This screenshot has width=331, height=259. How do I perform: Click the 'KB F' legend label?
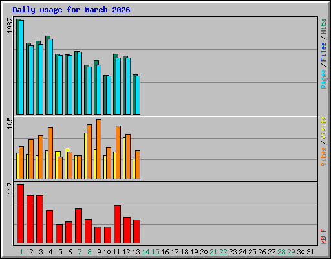(323, 236)
